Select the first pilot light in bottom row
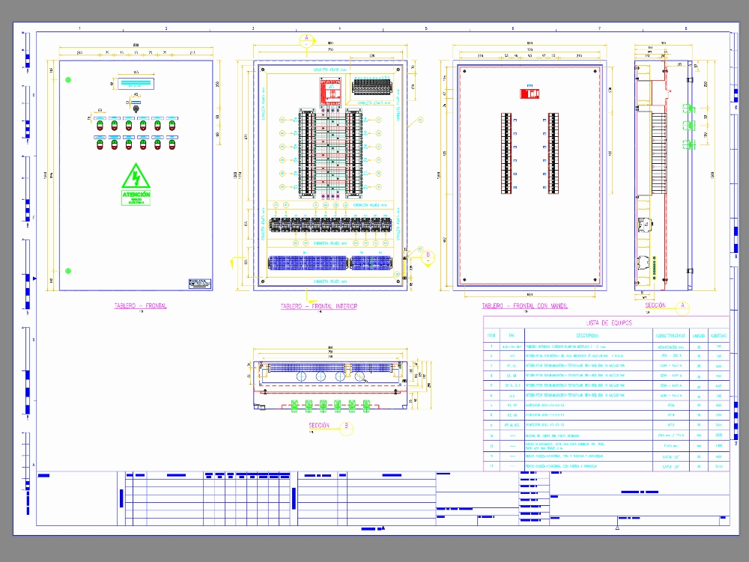The width and height of the screenshot is (749, 562). 100,144
